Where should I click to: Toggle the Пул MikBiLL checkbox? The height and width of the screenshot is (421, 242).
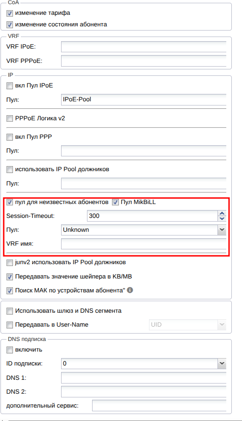tap(115, 202)
